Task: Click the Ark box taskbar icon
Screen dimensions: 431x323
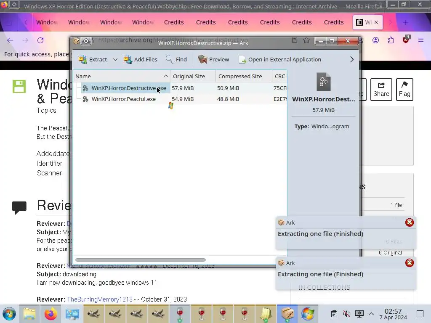Action: 287,314
